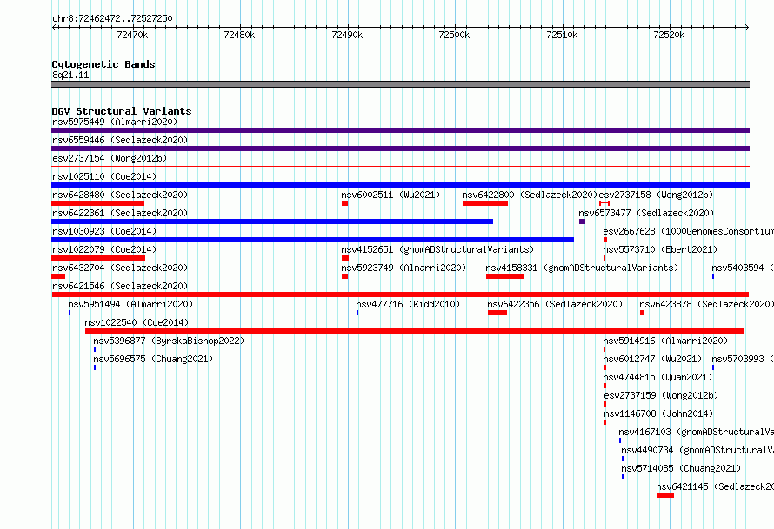This screenshot has height=529, width=774.
Task: Click the Cytogenetic Bands track title
Action: click(x=103, y=64)
